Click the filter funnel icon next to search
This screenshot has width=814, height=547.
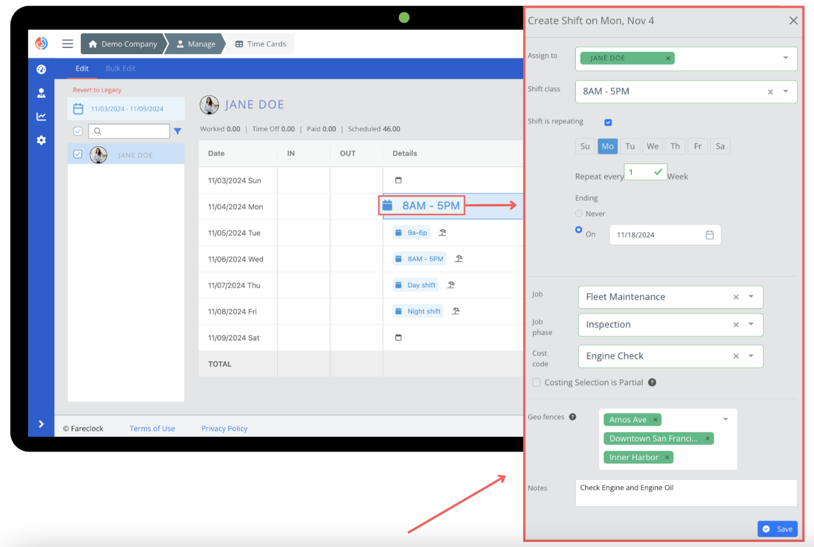point(178,131)
